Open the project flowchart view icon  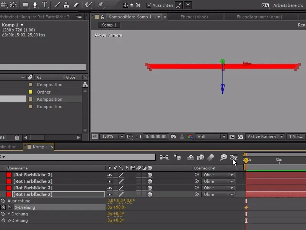(x=85, y=84)
